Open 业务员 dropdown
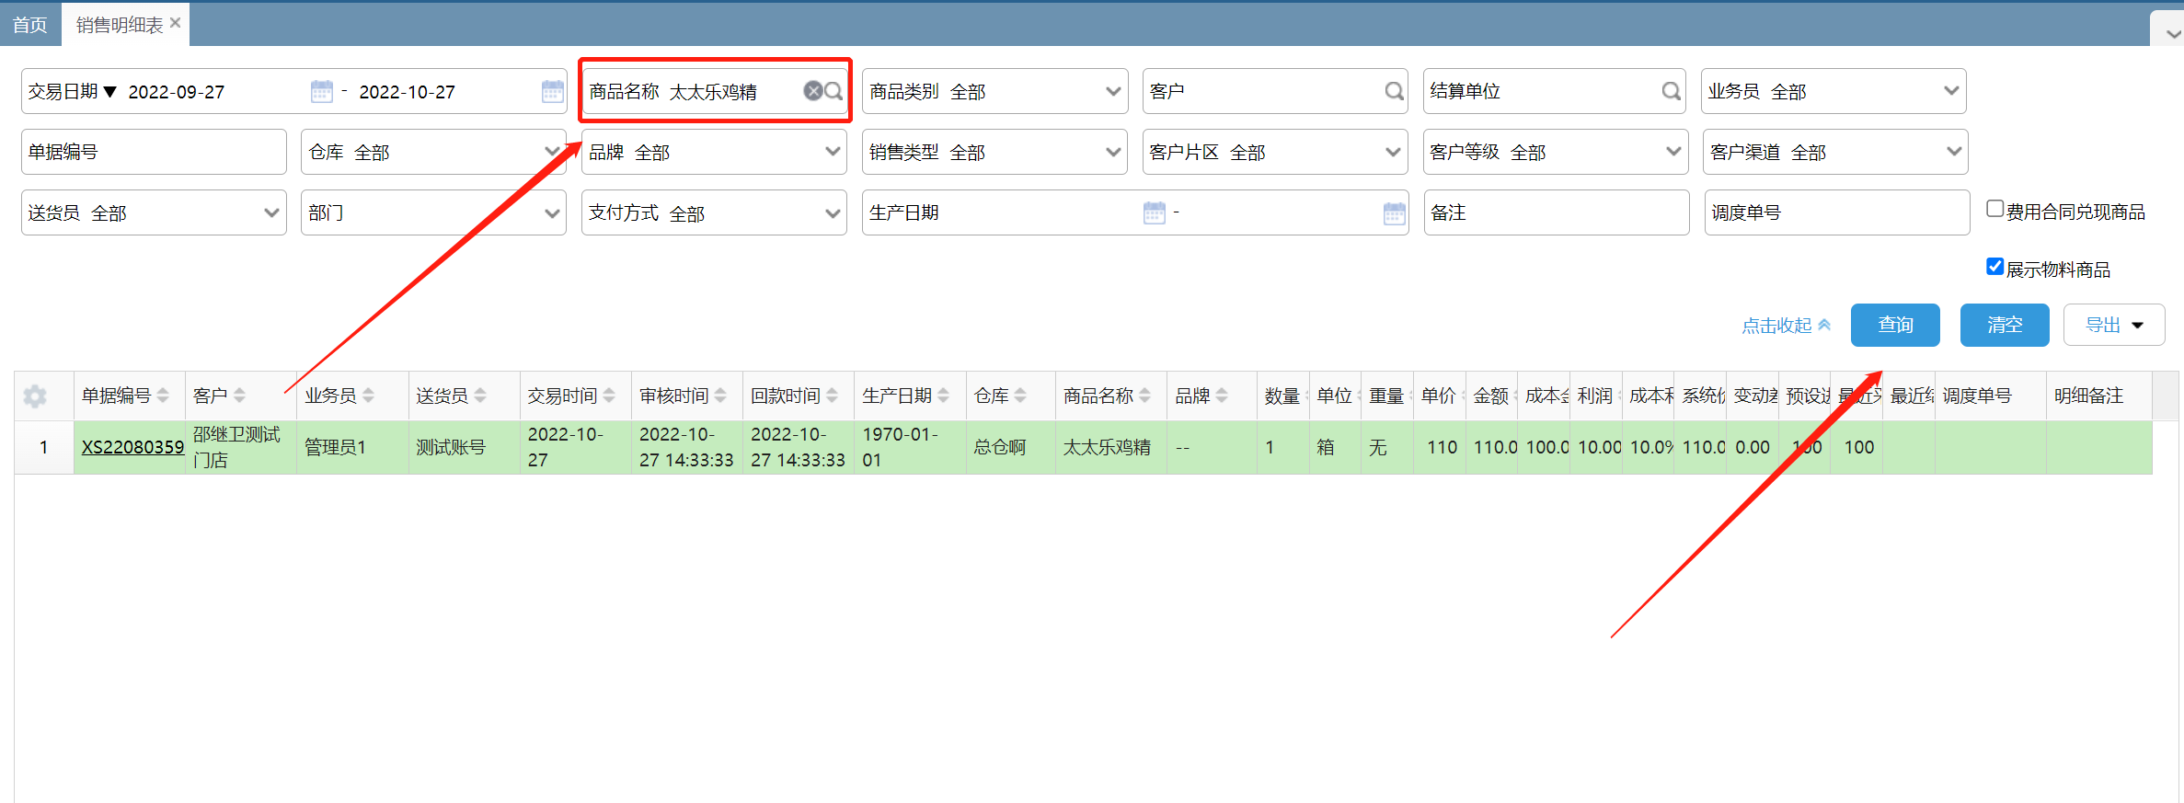This screenshot has height=803, width=2184. point(1833,91)
